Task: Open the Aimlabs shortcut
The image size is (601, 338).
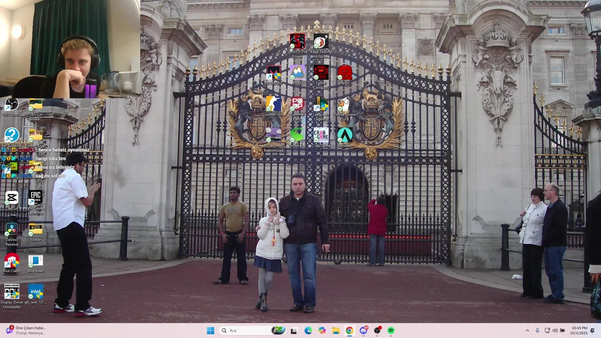Action: tap(345, 138)
